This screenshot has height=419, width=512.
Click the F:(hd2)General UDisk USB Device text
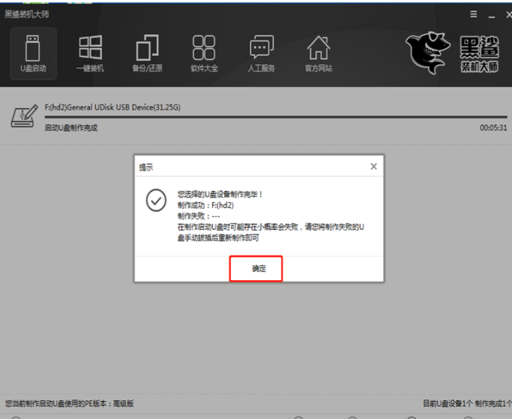113,107
